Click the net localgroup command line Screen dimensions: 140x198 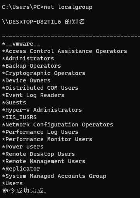click(47, 7)
